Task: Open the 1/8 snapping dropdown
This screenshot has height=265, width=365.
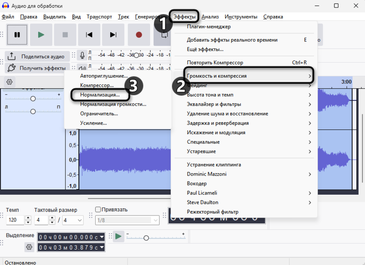Action: tap(127, 220)
